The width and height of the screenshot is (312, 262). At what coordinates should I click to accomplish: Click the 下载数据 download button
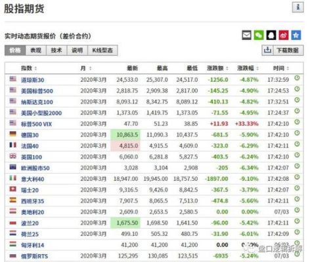pyautogui.click(x=282, y=50)
